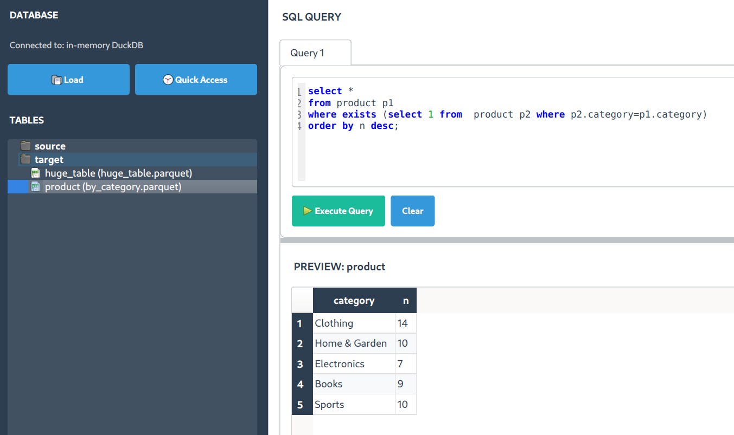Click the spreadsheet icon next to product

[x=35, y=186]
